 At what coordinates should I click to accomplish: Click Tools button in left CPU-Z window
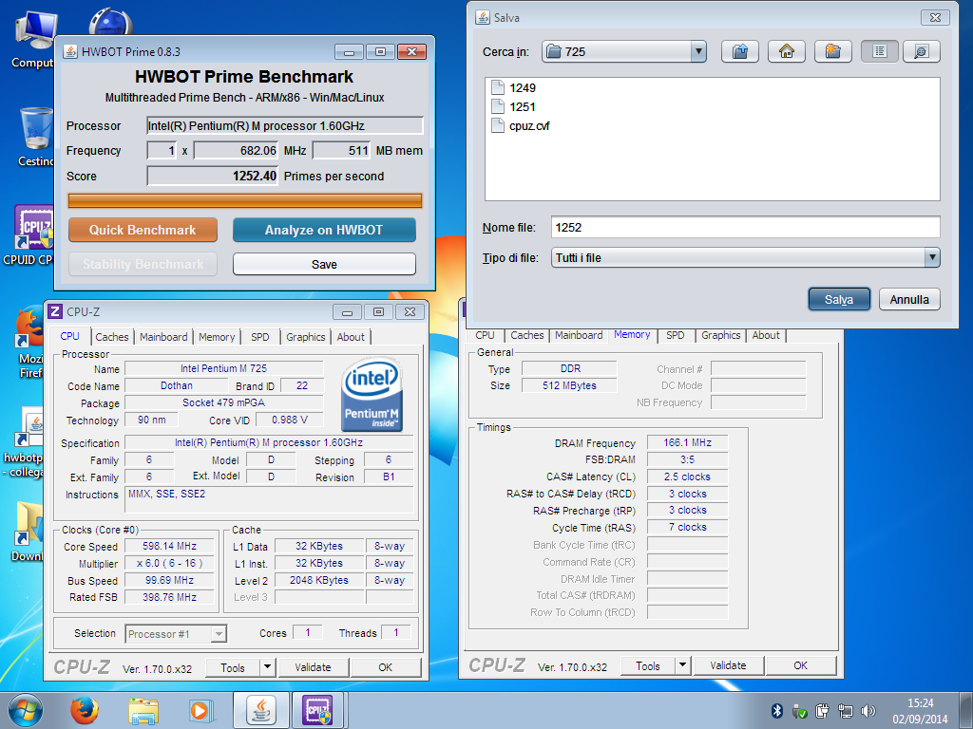point(233,667)
